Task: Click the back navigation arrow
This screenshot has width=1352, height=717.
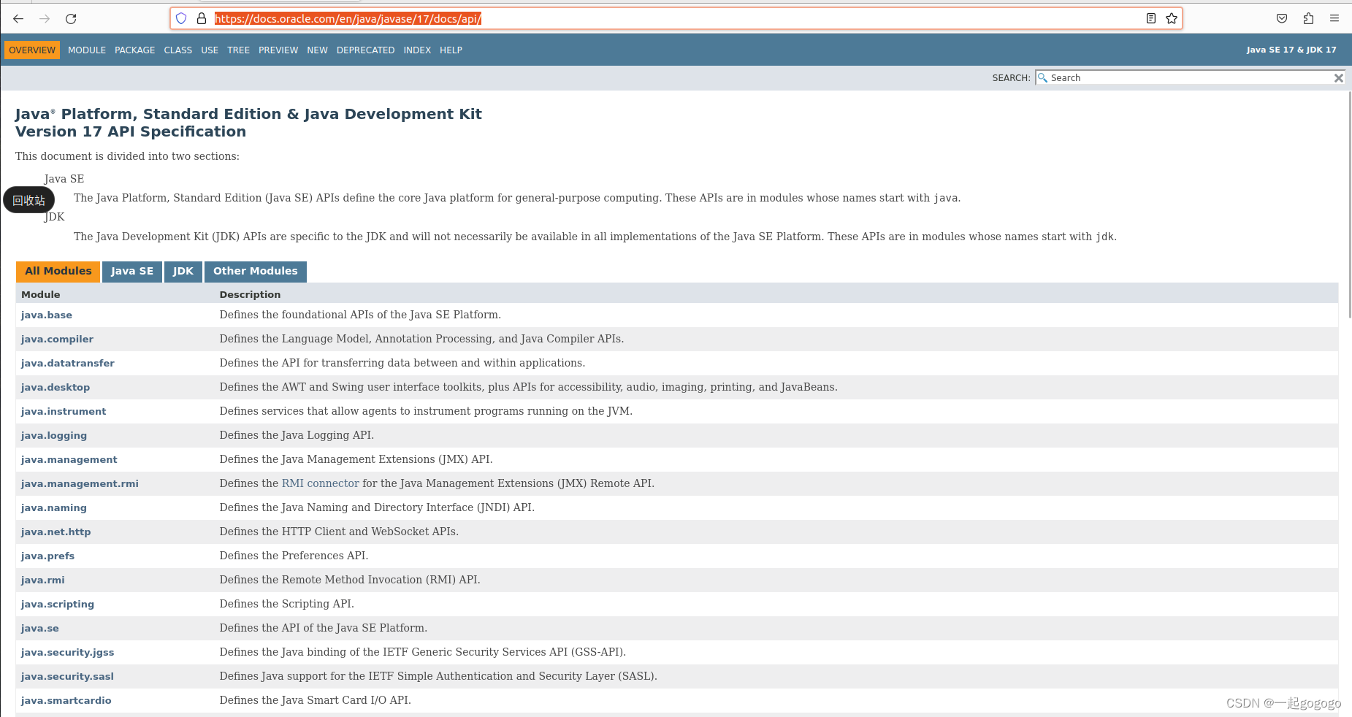Action: point(18,19)
